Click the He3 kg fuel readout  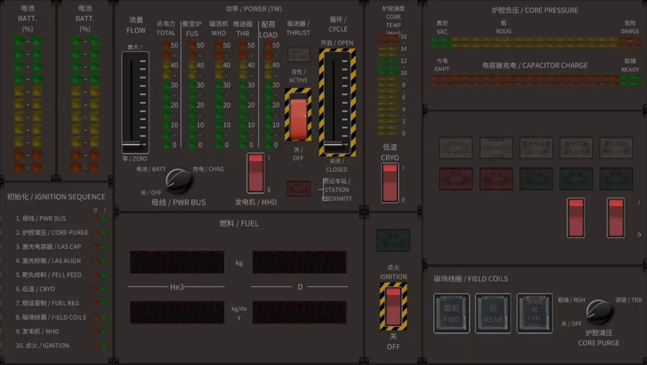coord(177,262)
